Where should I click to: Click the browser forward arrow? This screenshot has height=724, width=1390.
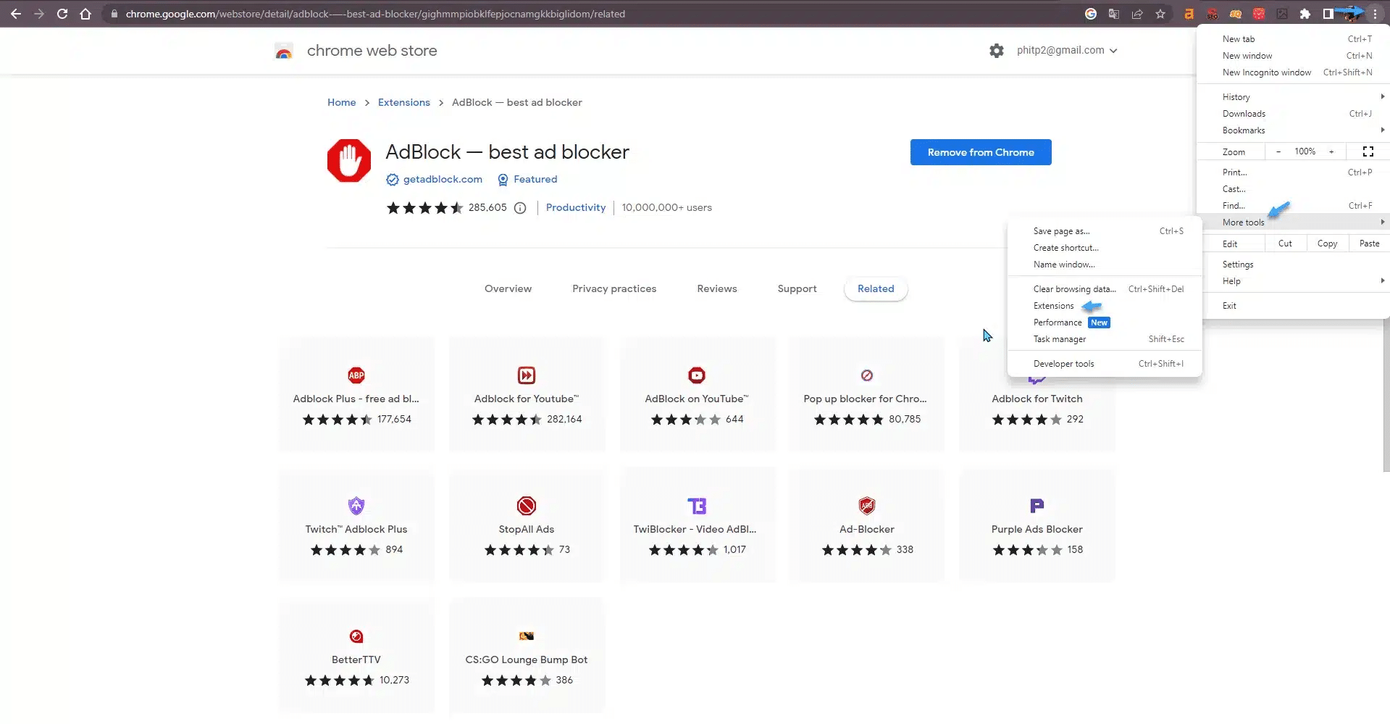click(39, 14)
